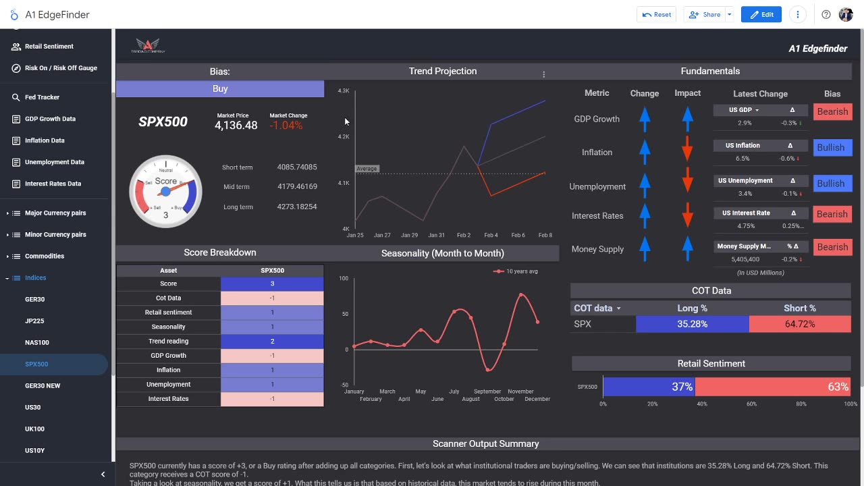Open the three-dot more options menu
The image size is (864, 486).
click(x=798, y=15)
